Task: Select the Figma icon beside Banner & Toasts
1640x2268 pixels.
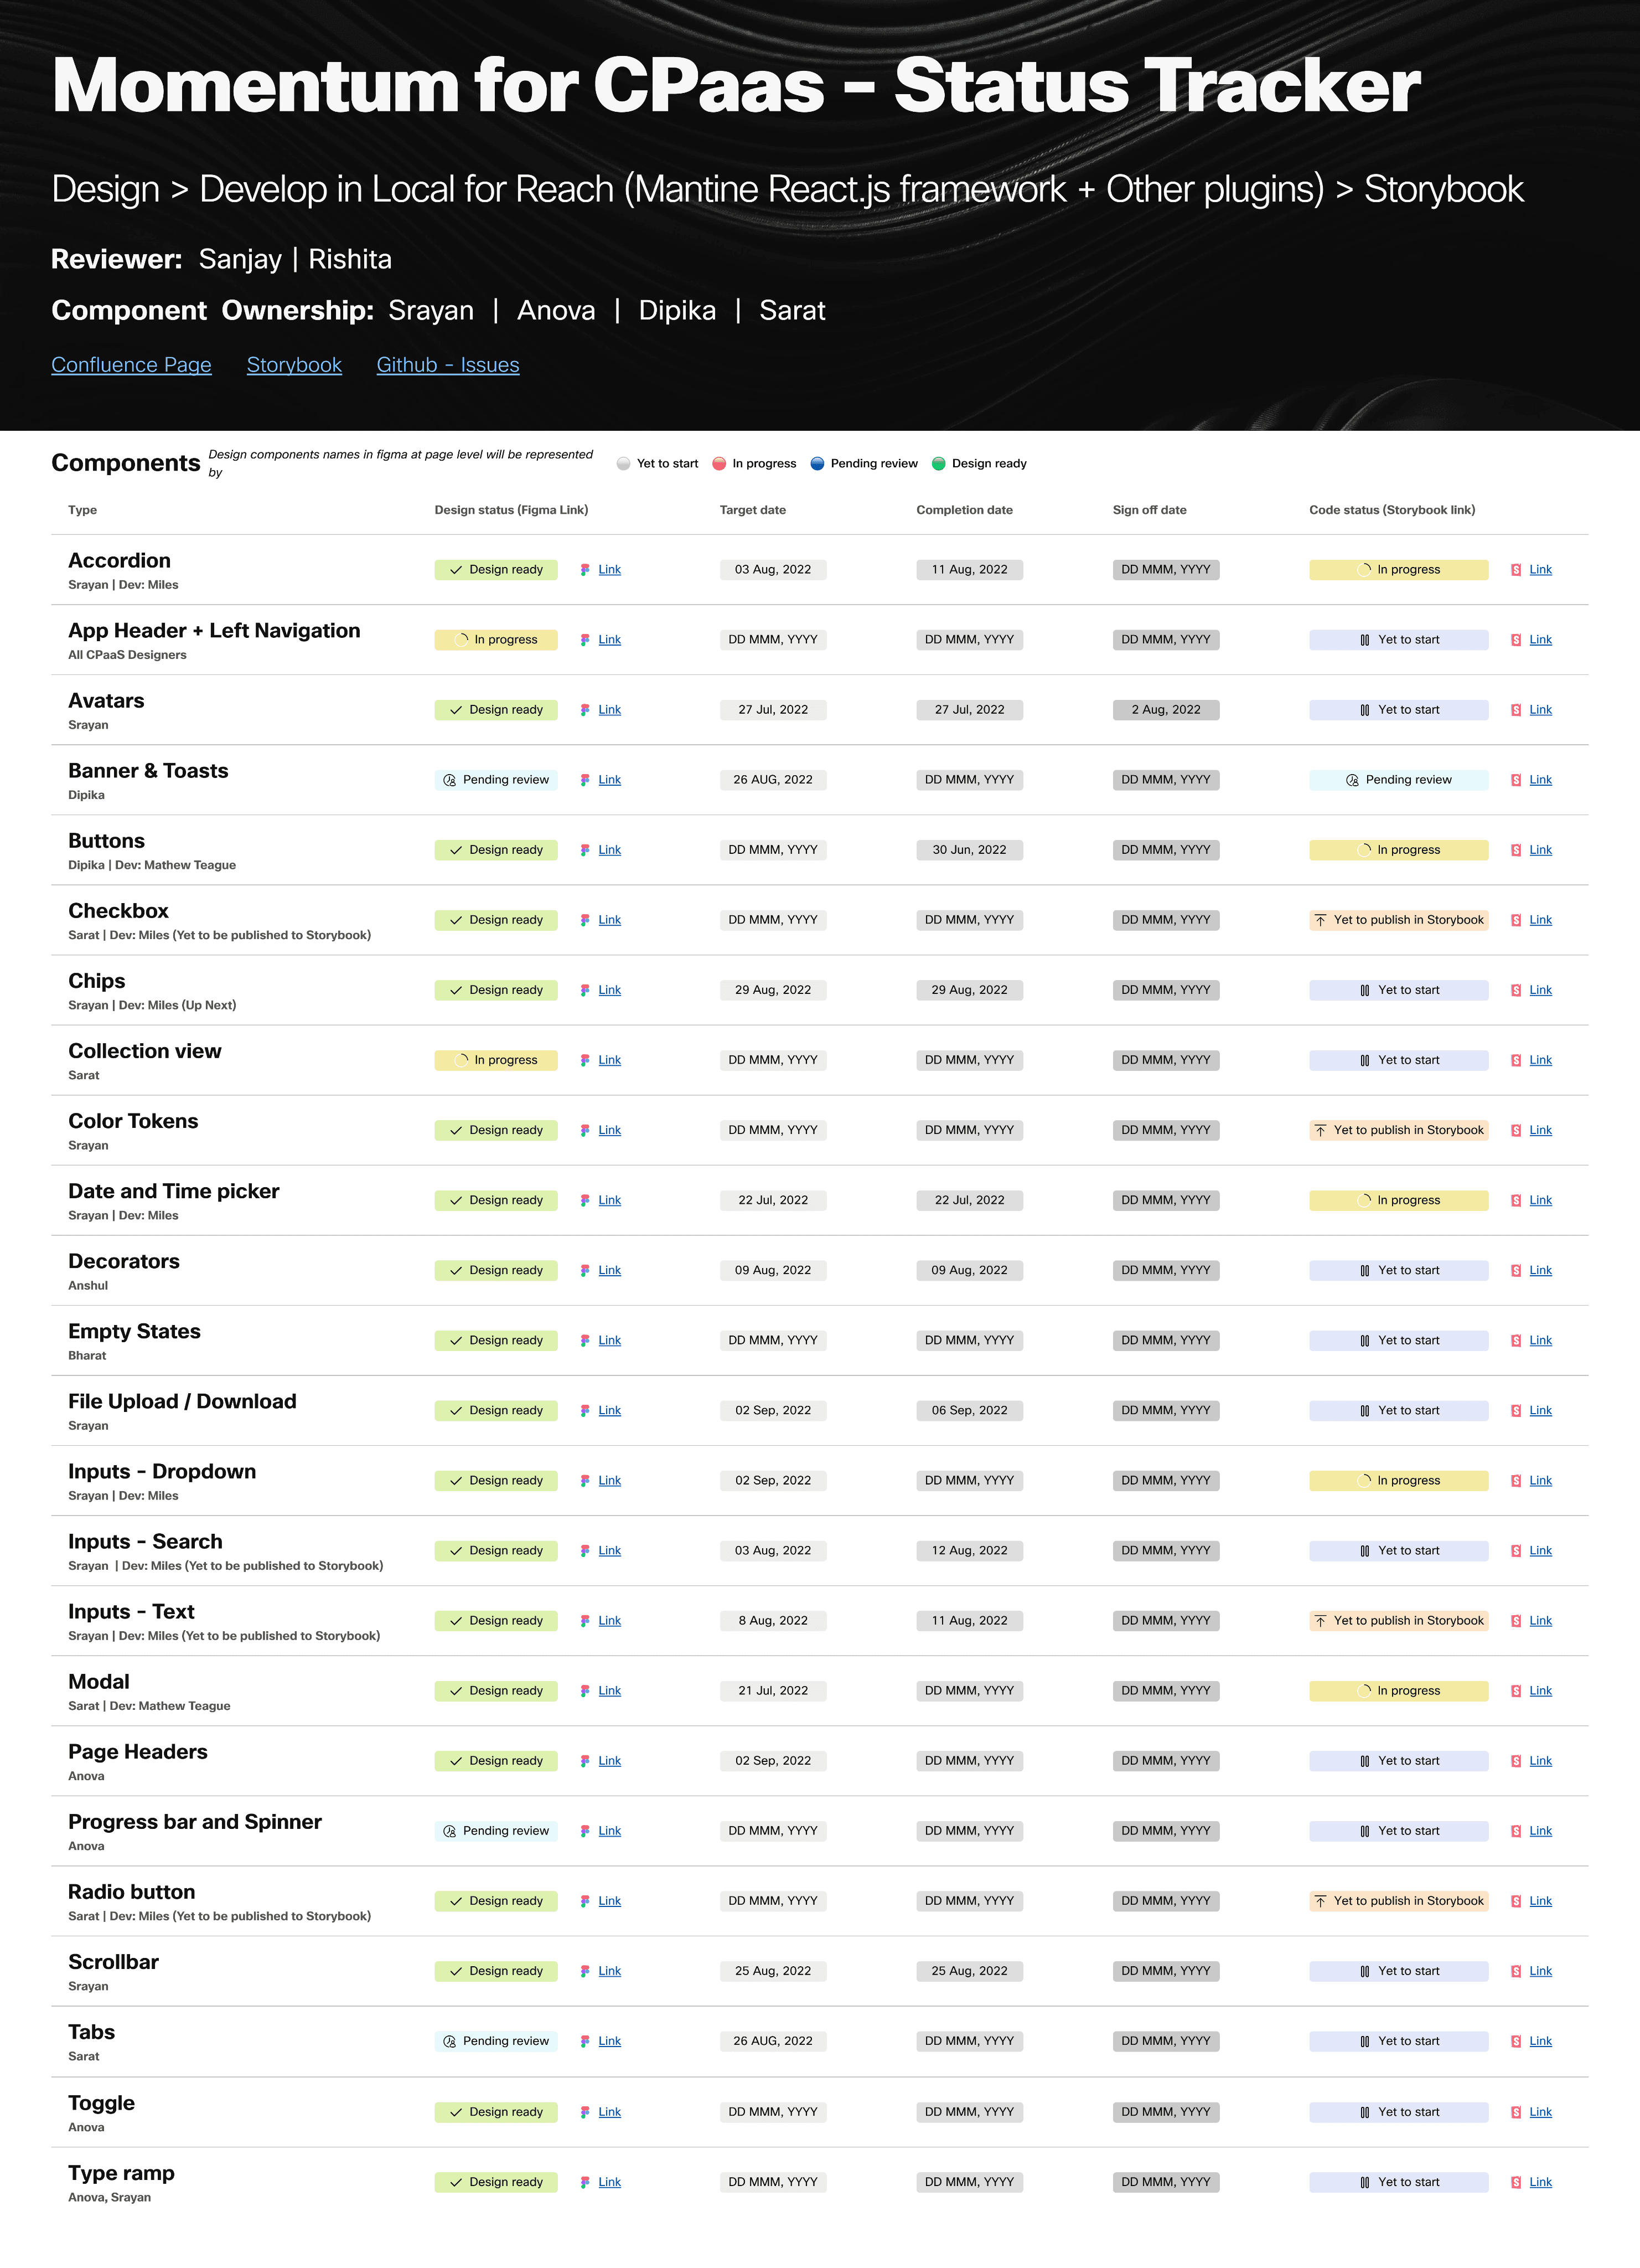Action: (584, 780)
